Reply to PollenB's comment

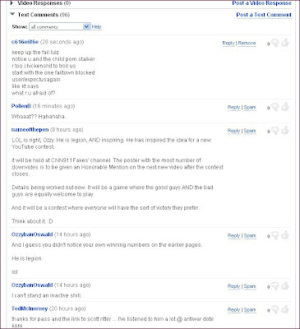point(233,107)
